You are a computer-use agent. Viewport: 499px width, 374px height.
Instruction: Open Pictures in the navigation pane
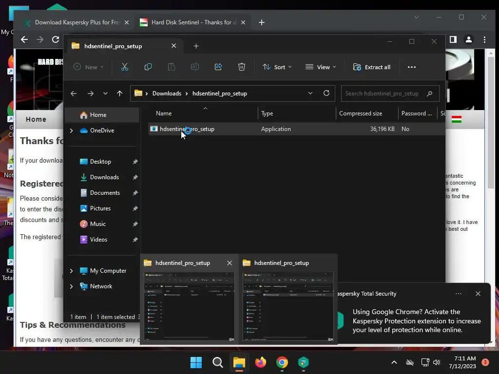pos(100,208)
